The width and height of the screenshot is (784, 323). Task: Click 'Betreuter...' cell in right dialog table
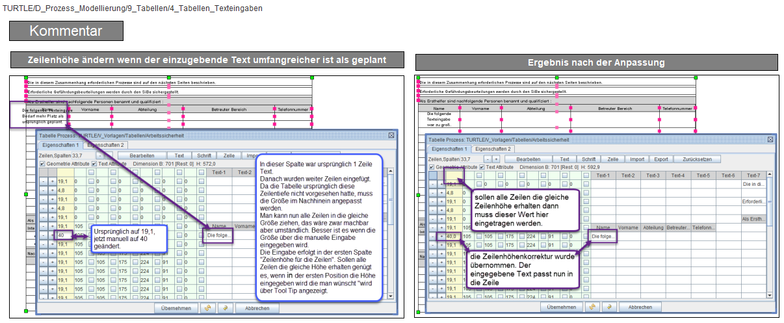678,227
